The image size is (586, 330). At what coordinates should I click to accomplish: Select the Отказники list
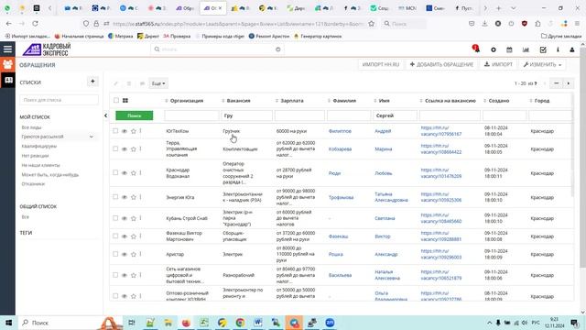pos(33,183)
